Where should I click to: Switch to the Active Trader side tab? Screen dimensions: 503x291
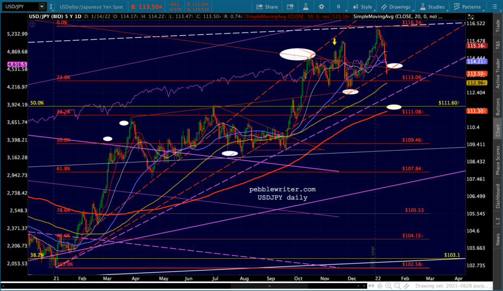(x=498, y=73)
